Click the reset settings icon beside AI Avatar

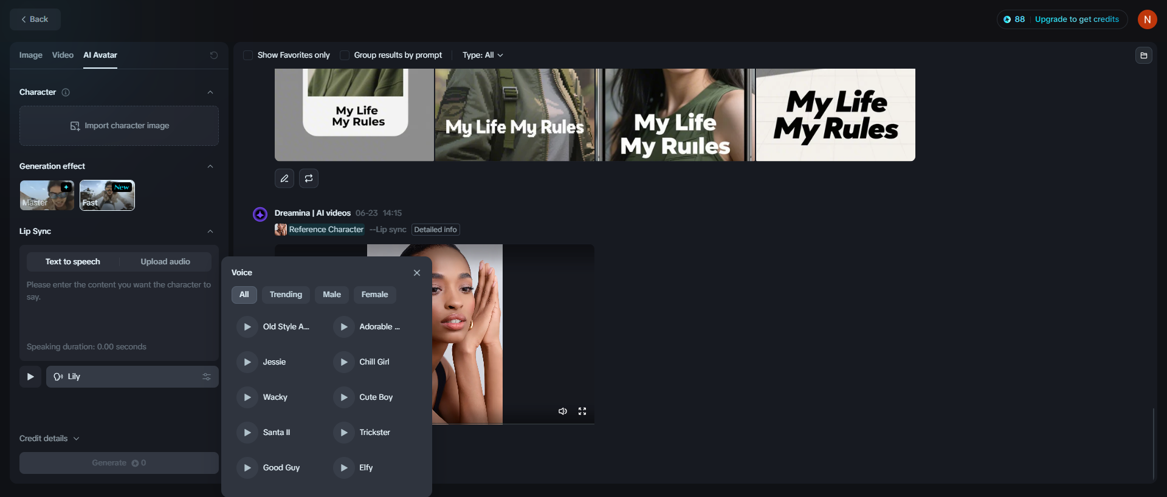[x=214, y=55]
